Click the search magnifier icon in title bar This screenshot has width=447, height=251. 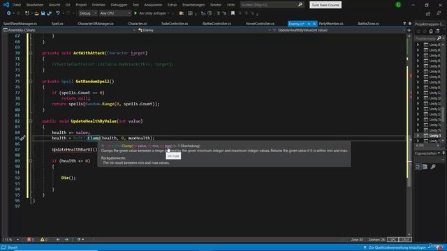(x=300, y=5)
